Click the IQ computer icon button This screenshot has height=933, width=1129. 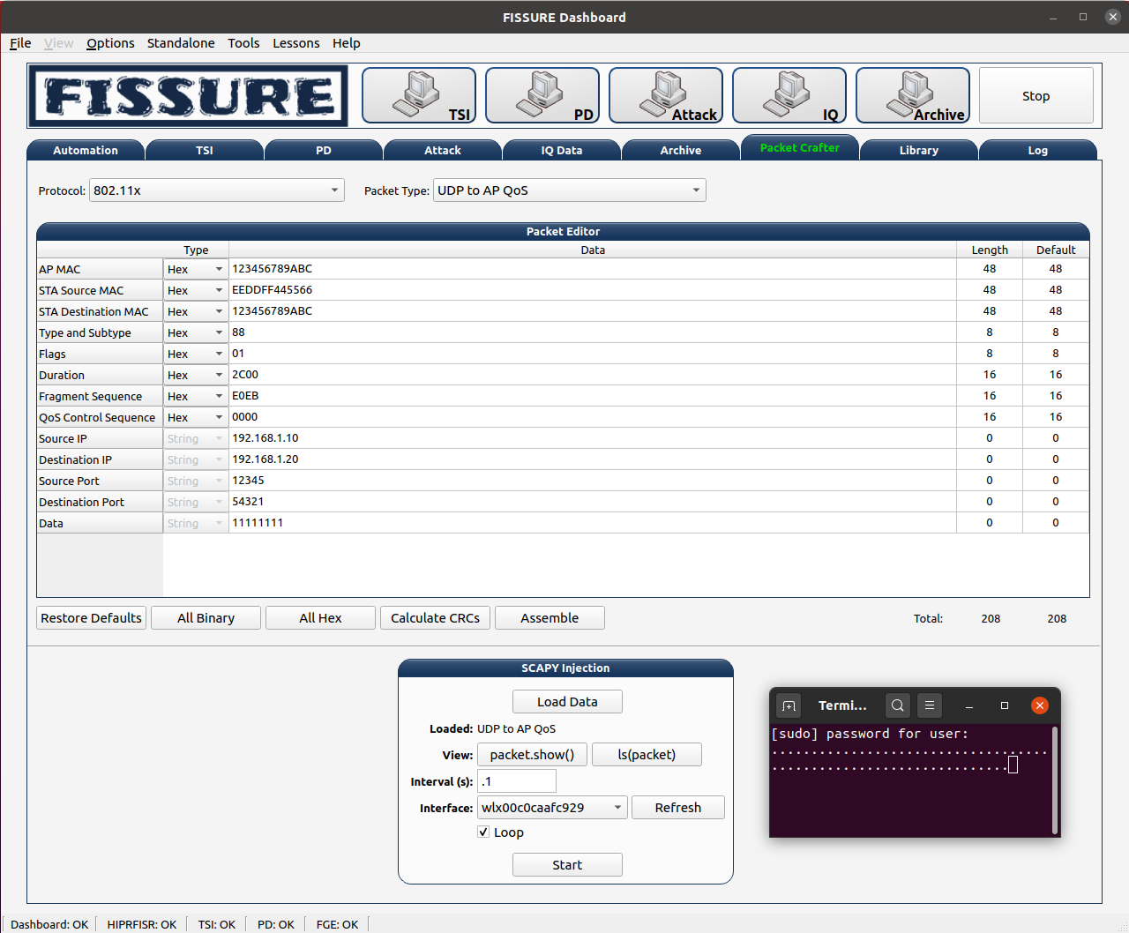(789, 95)
